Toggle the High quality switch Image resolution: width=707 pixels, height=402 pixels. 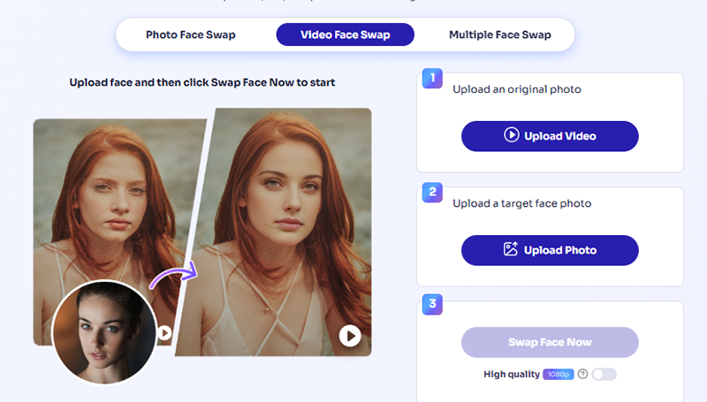604,375
